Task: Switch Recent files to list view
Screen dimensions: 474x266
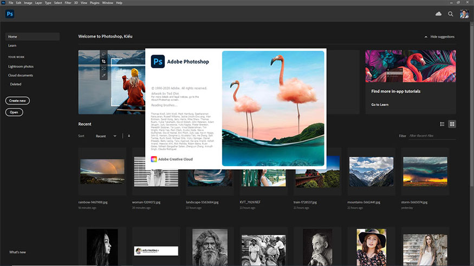Action: (442, 124)
